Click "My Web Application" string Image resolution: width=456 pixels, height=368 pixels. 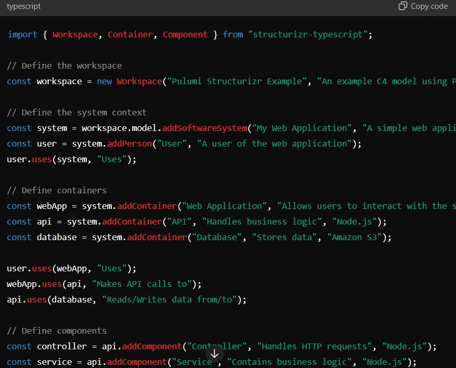pyautogui.click(x=302, y=128)
